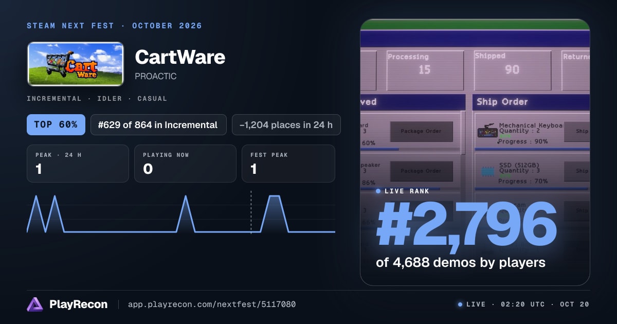Click the CartWare game title
This screenshot has width=617, height=324.
[x=180, y=57]
